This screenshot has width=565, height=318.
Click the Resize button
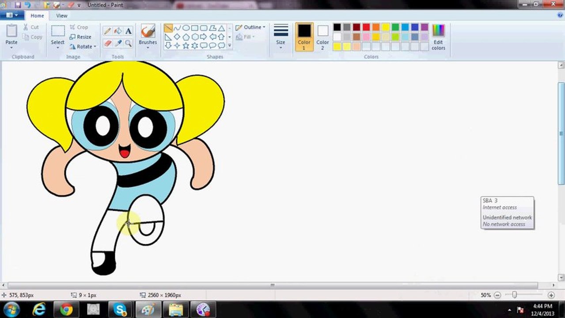[80, 37]
